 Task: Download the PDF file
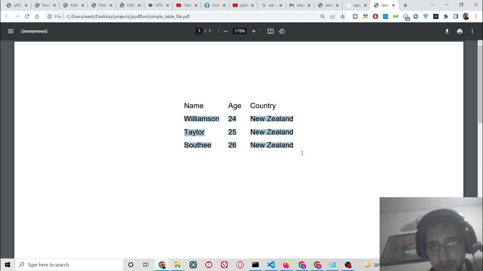tap(447, 31)
